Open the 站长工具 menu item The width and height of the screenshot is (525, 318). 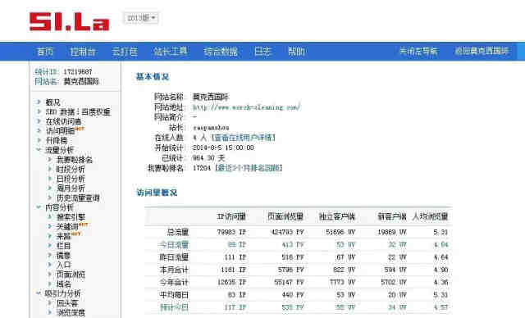[x=171, y=52]
